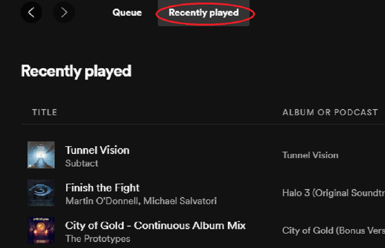Open the Tunnel Vision album link
Screen dimensions: 385x248
(310, 155)
